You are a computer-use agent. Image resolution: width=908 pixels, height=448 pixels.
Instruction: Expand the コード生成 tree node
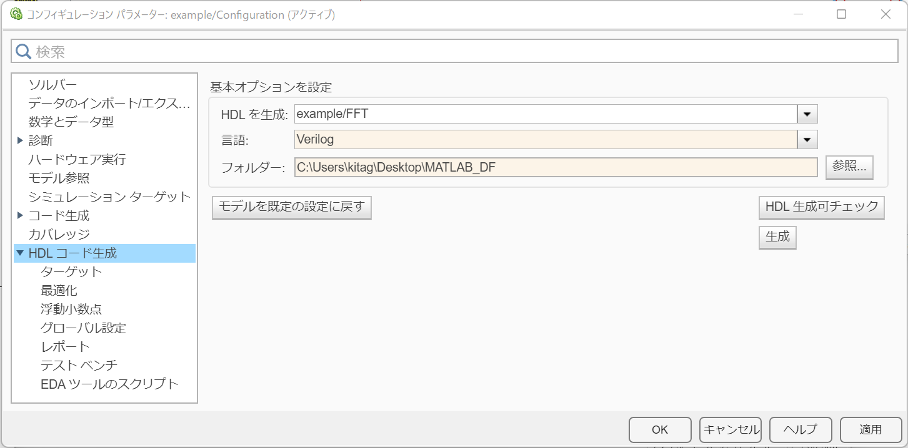pos(20,216)
